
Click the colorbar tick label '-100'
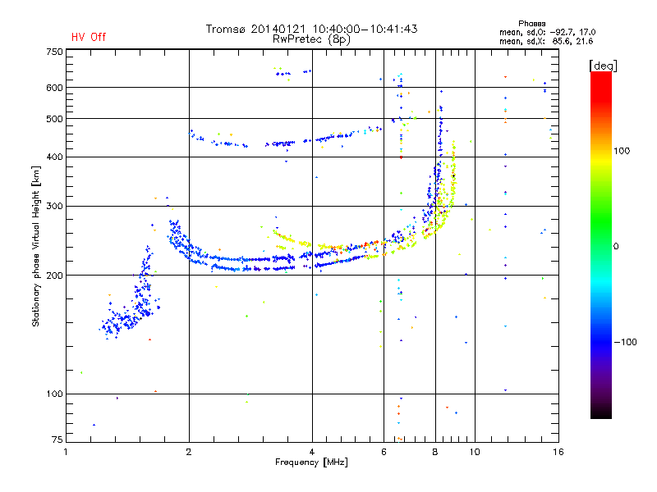coord(626,342)
